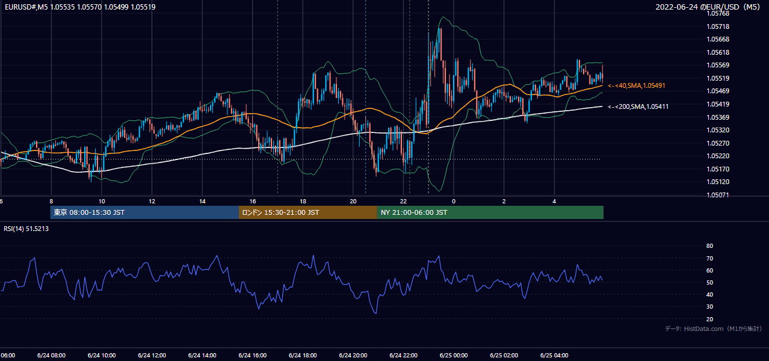Click the RSI scale value 60
Viewport: 769px width, 361px height.
coord(709,270)
